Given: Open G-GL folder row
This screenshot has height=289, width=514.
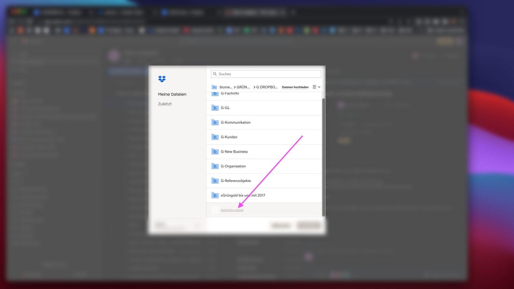Looking at the screenshot, I should coord(264,108).
